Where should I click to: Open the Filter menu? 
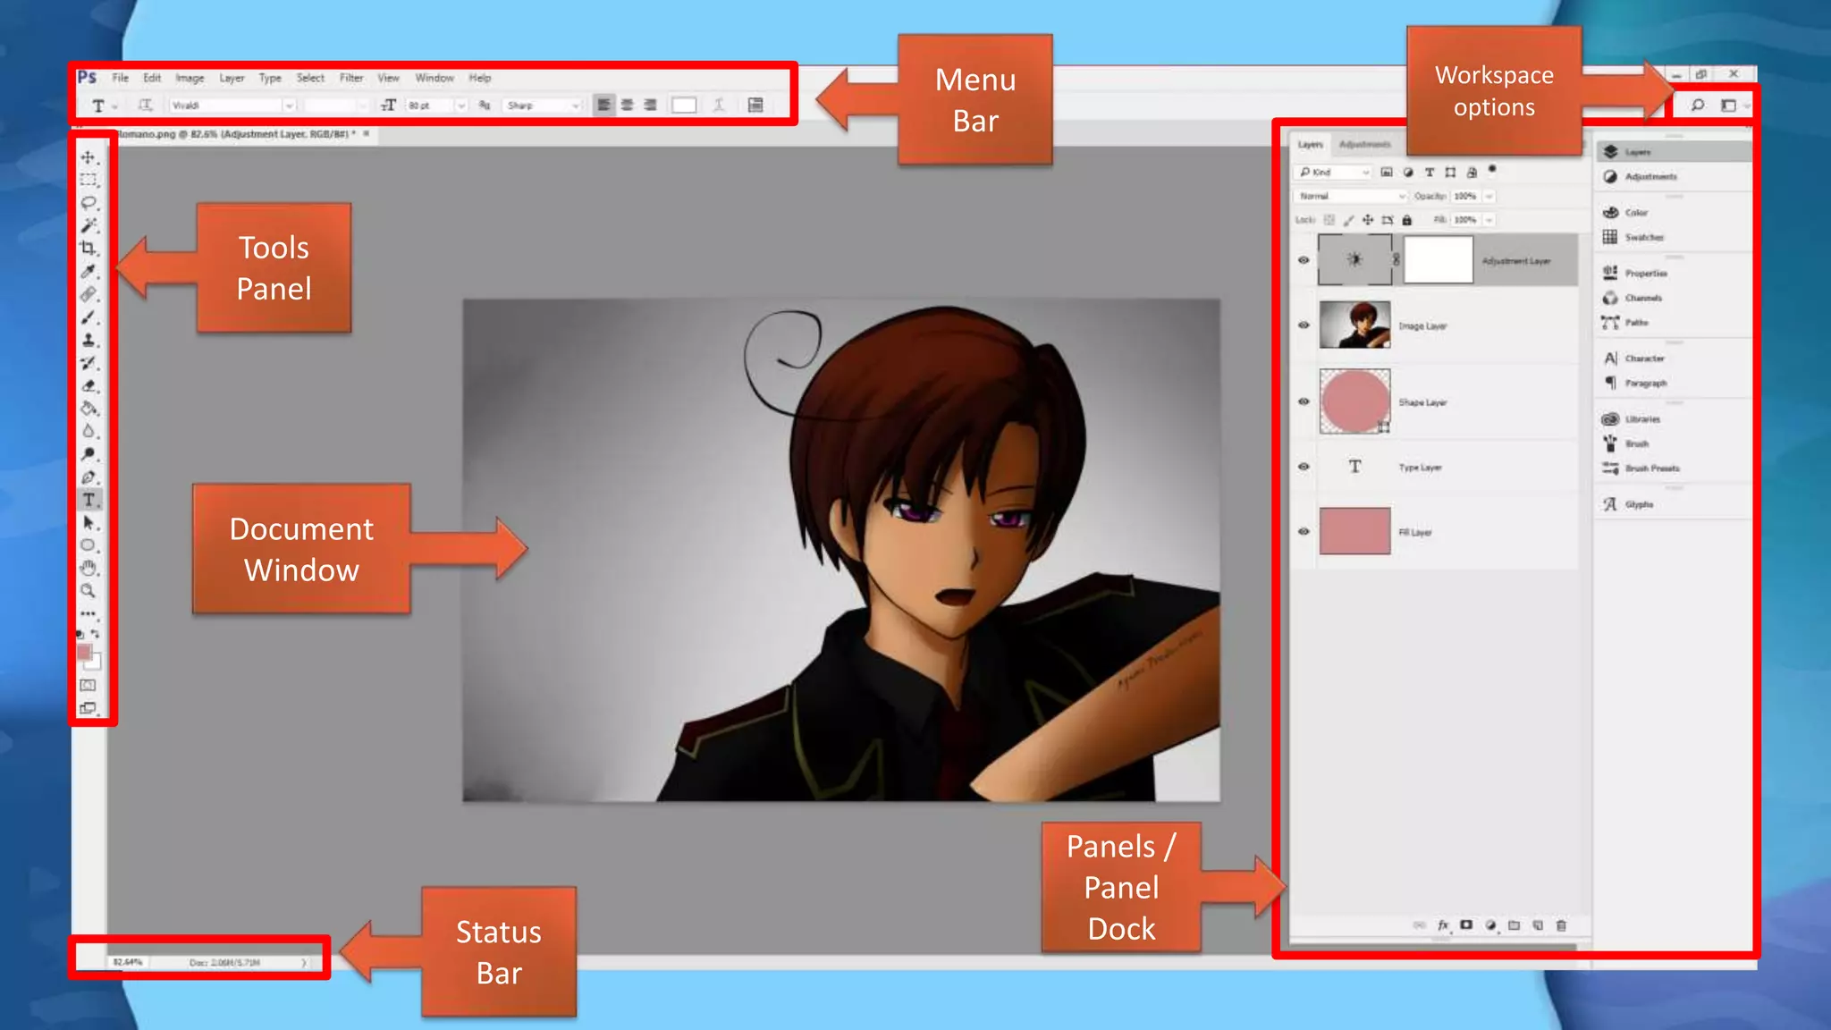click(x=351, y=78)
